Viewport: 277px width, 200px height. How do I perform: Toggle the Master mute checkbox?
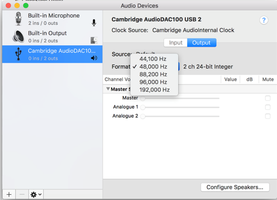tap(268, 98)
